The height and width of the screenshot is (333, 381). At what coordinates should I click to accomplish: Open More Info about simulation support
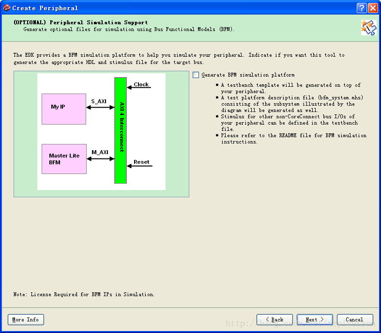tap(26, 319)
